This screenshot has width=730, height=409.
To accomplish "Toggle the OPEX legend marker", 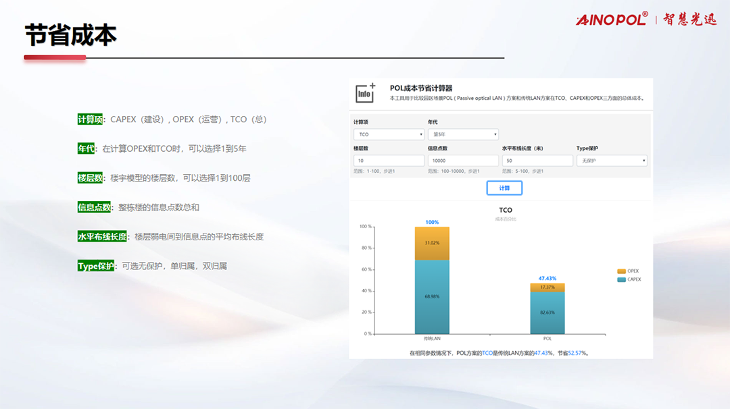I will point(621,271).
